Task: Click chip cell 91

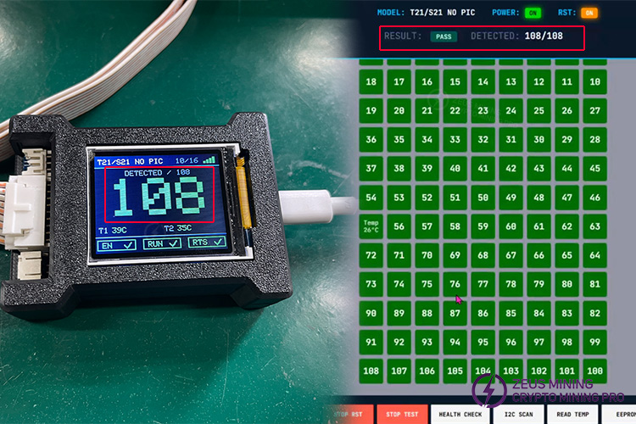Action: (371, 342)
